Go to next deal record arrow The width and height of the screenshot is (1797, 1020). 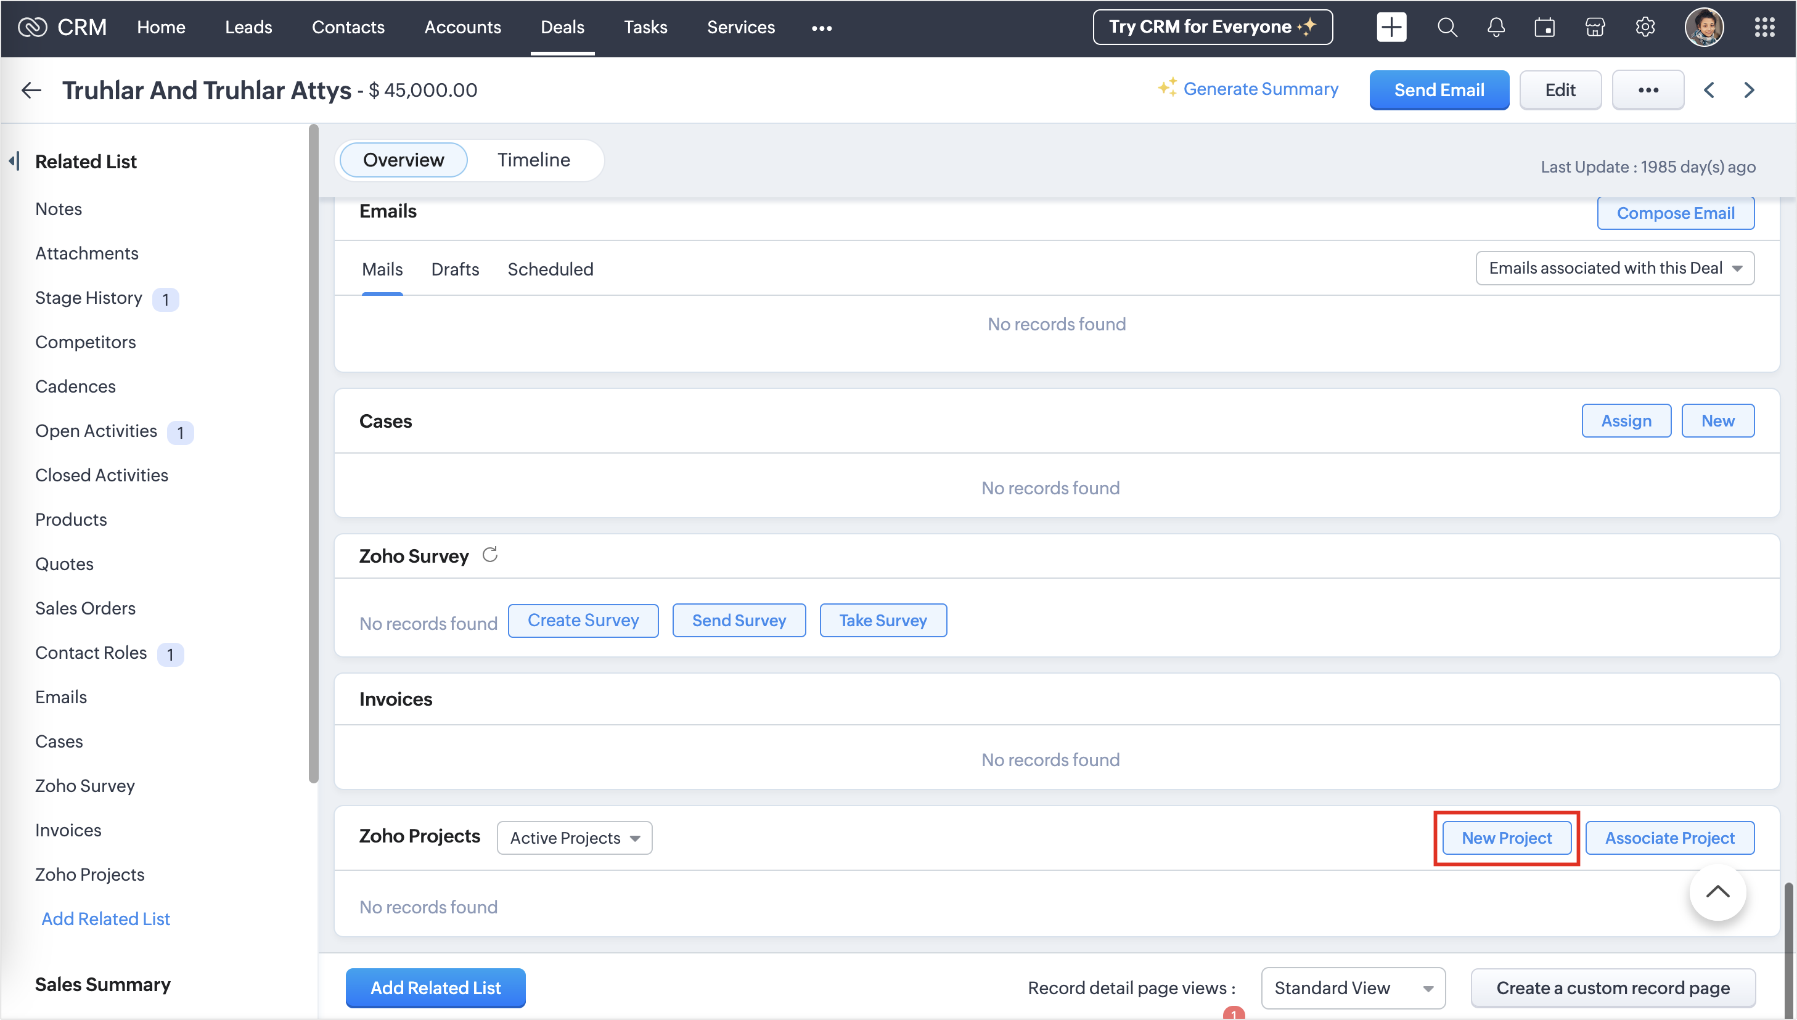(x=1750, y=89)
